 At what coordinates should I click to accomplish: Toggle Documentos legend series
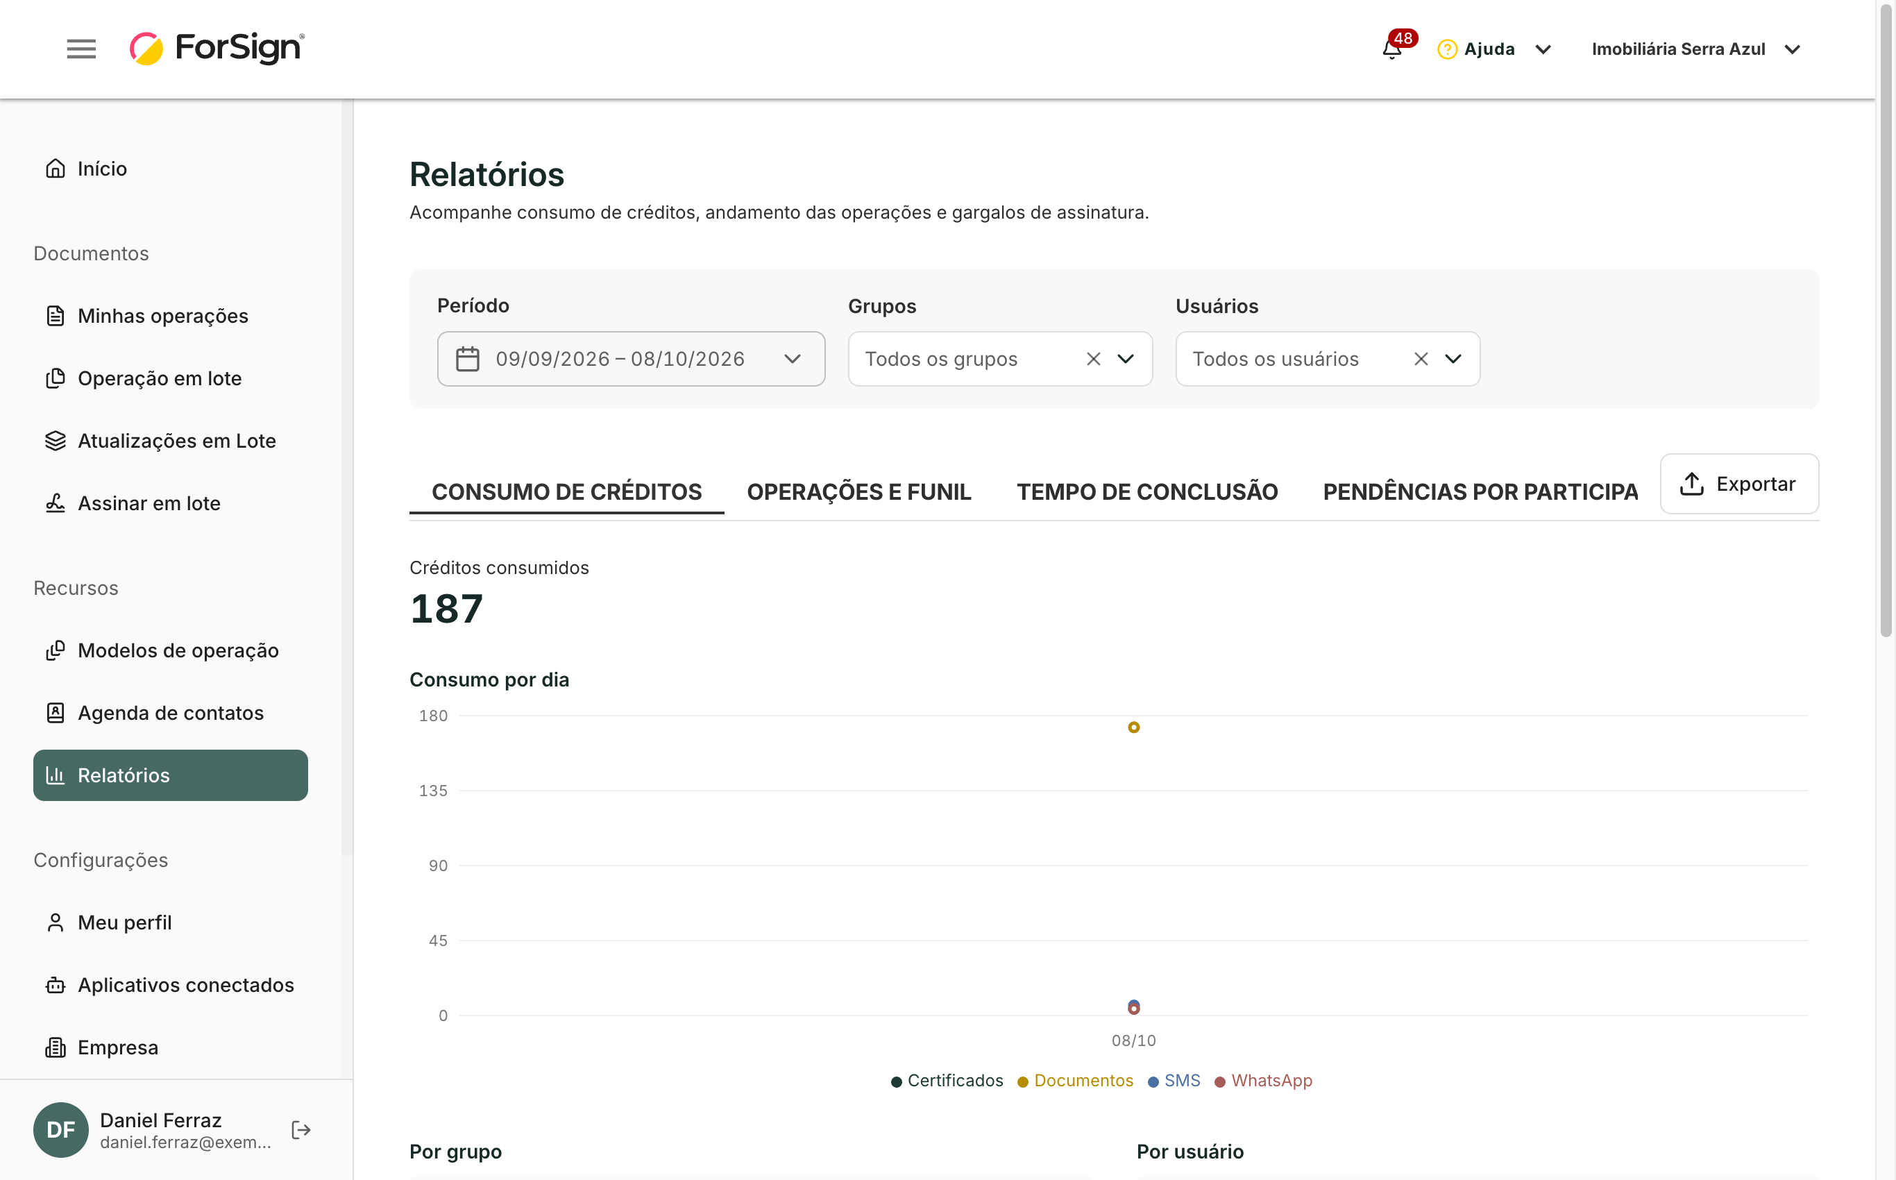1075,1080
